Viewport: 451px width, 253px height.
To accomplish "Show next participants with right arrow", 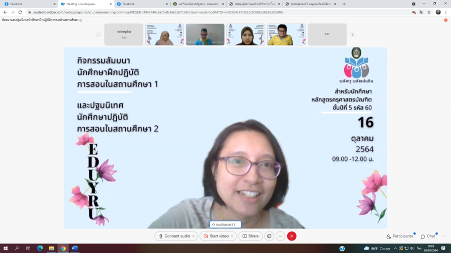I will coord(352,34).
